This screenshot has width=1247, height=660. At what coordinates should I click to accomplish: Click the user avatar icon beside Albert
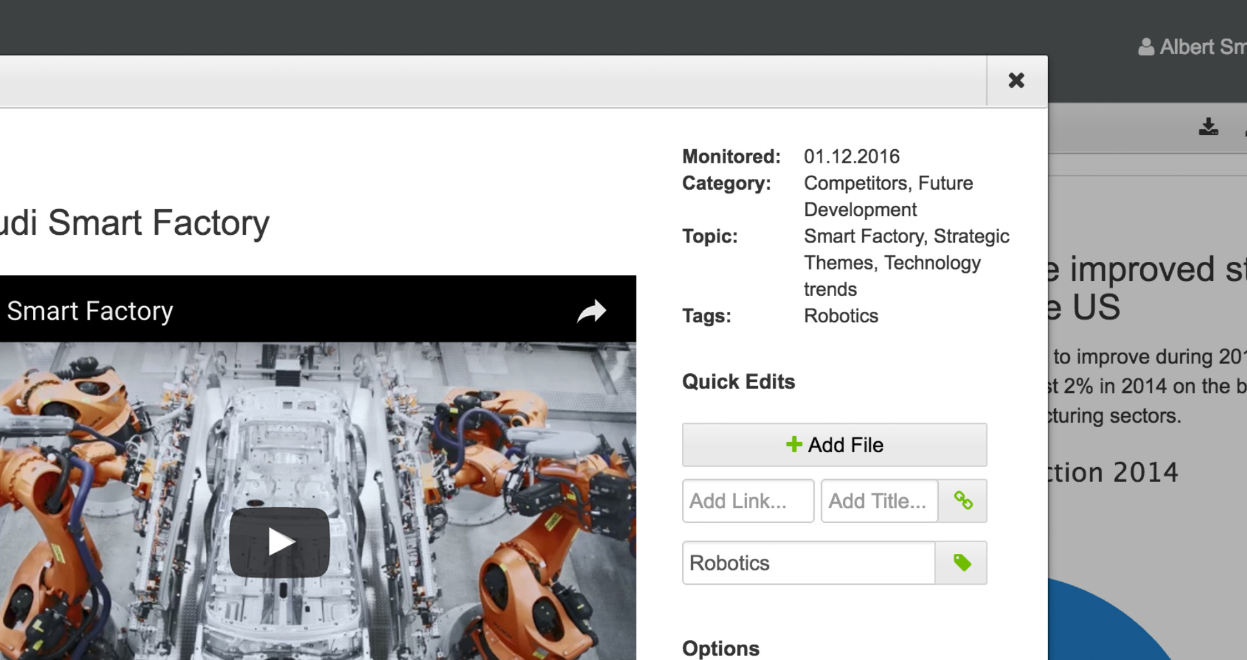pyautogui.click(x=1146, y=47)
